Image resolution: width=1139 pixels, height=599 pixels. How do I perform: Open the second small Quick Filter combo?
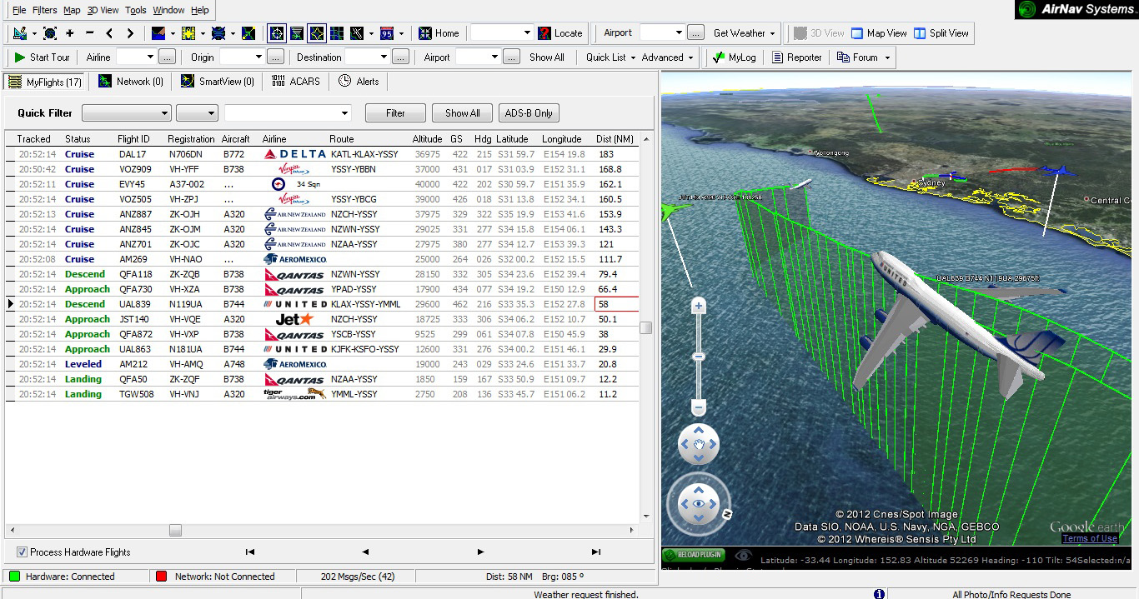click(x=198, y=113)
